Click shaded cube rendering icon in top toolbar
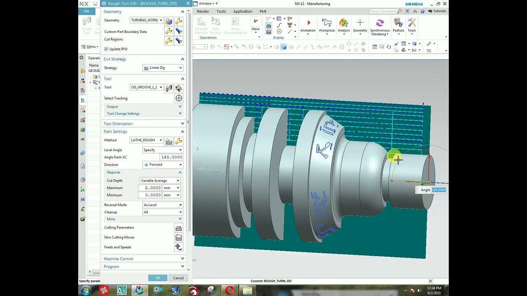Viewport: 527px width, 296px height. pyautogui.click(x=283, y=47)
